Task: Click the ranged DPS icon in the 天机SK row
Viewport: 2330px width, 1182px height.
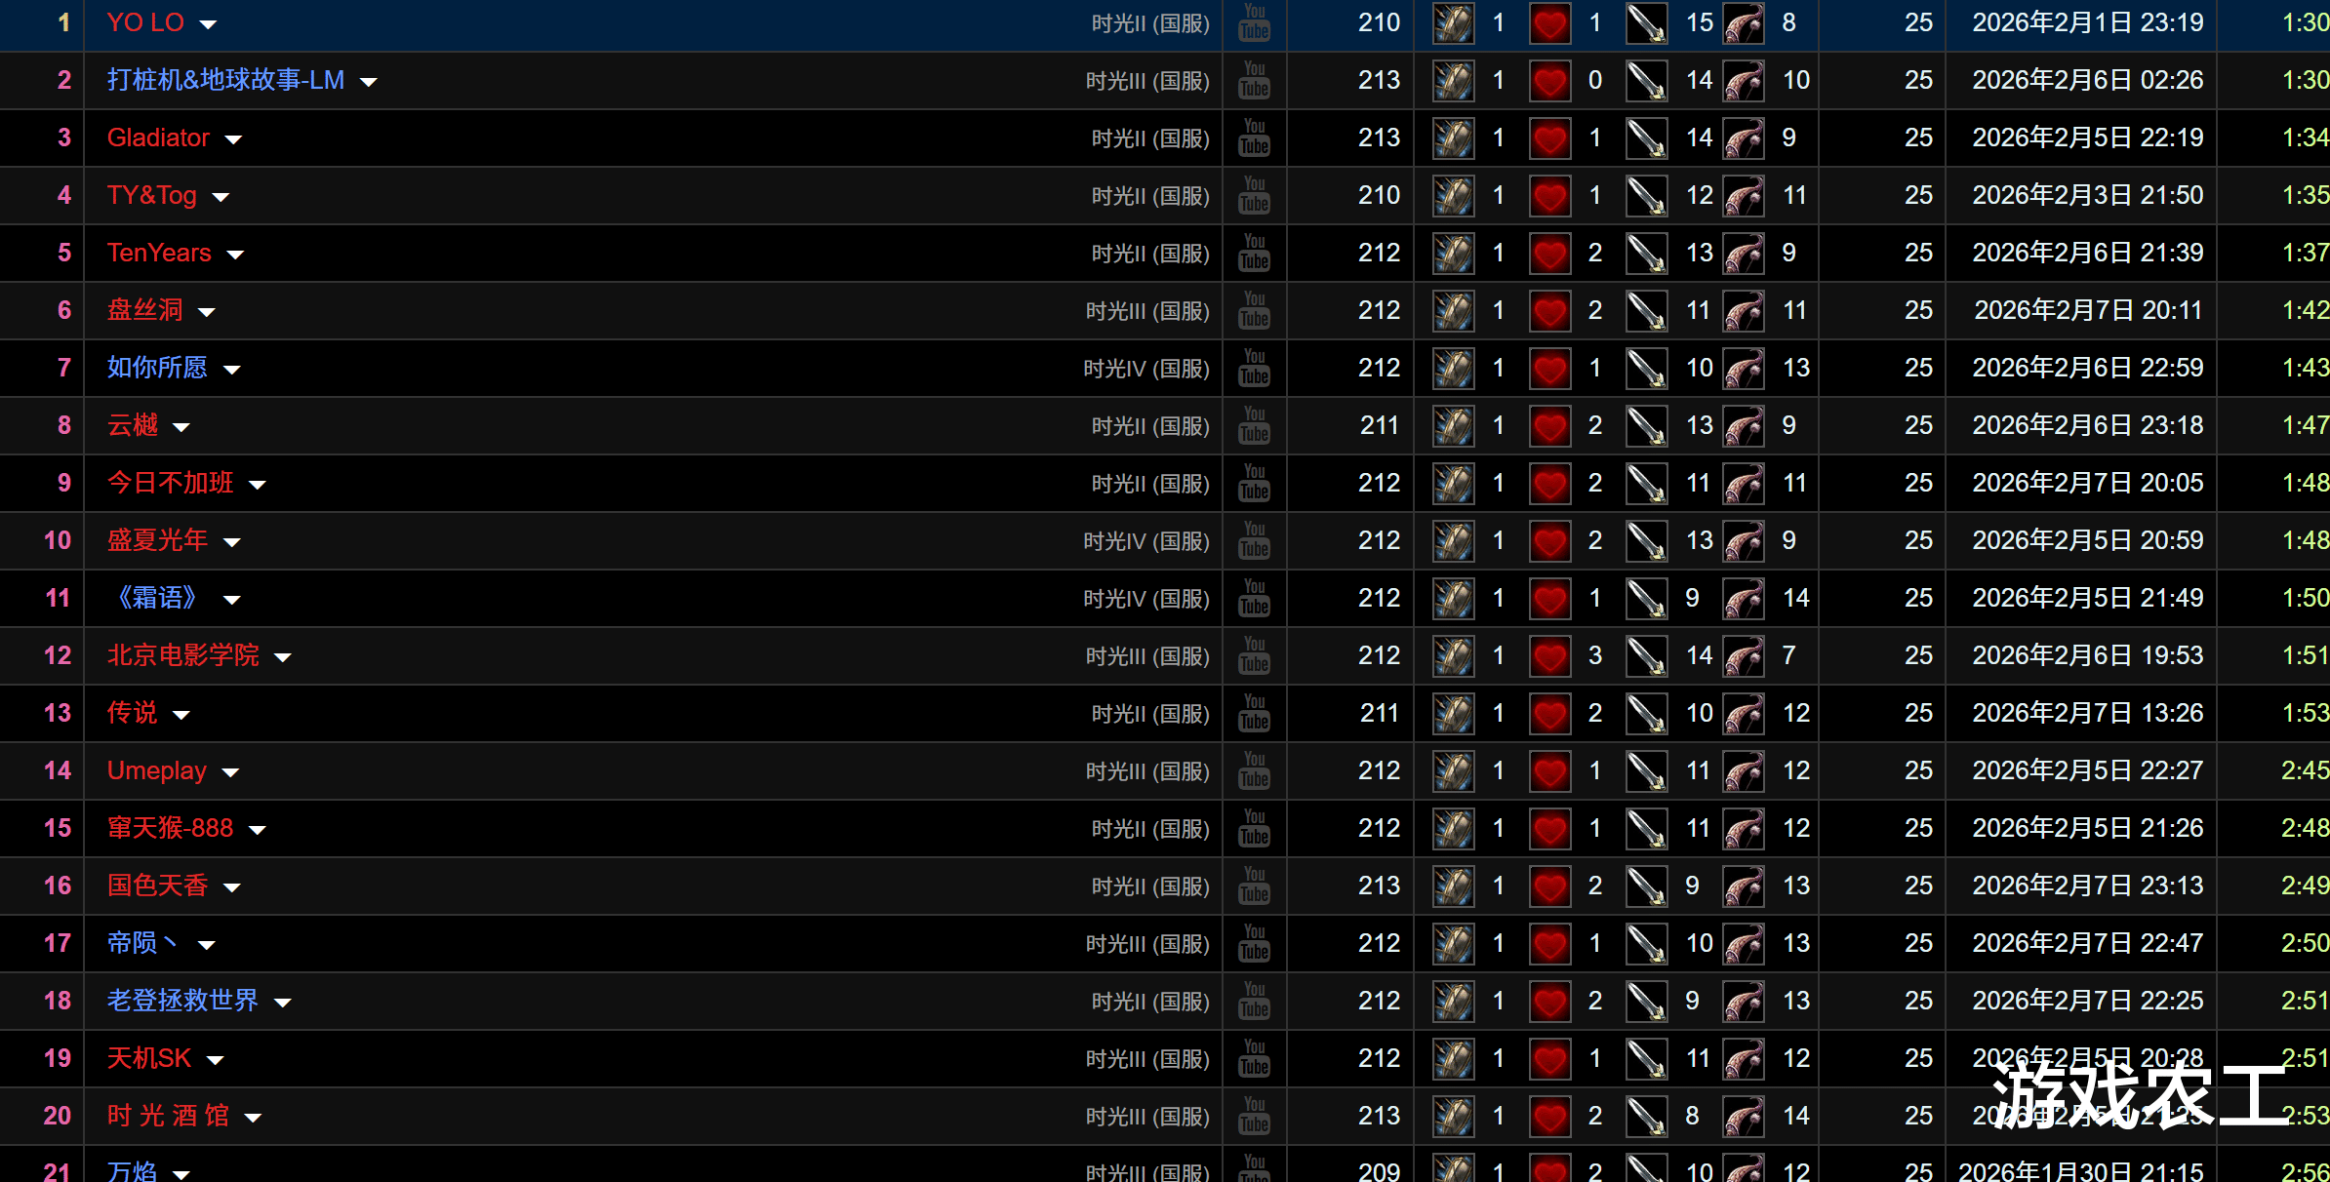Action: click(x=1744, y=1059)
